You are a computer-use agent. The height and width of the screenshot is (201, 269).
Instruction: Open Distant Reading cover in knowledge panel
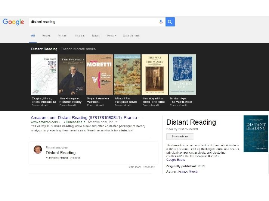256,134
